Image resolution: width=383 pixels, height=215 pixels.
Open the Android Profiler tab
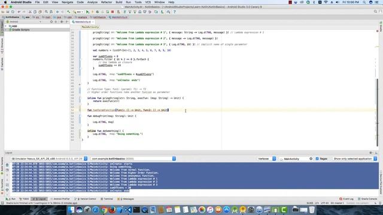[x=60, y=199]
